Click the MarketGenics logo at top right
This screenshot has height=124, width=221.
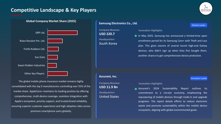[206, 9]
